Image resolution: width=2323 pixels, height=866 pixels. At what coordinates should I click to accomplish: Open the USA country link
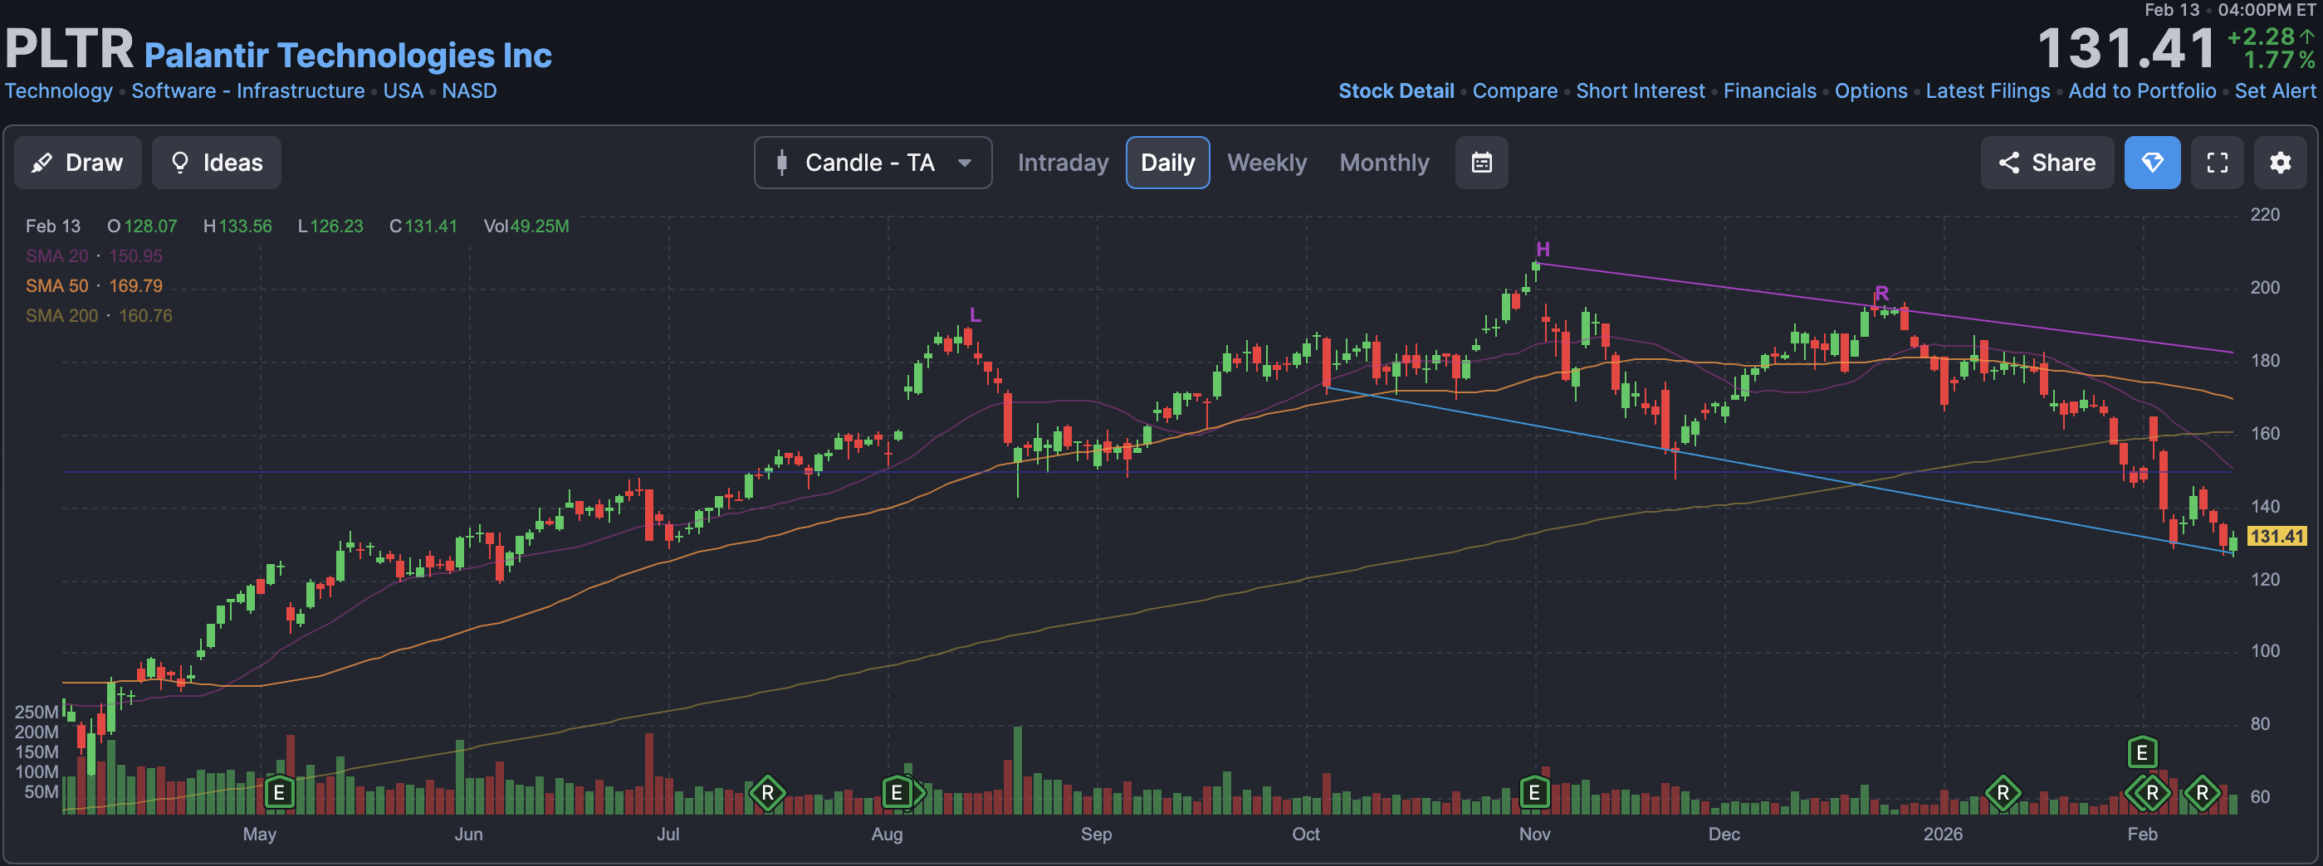point(403,91)
